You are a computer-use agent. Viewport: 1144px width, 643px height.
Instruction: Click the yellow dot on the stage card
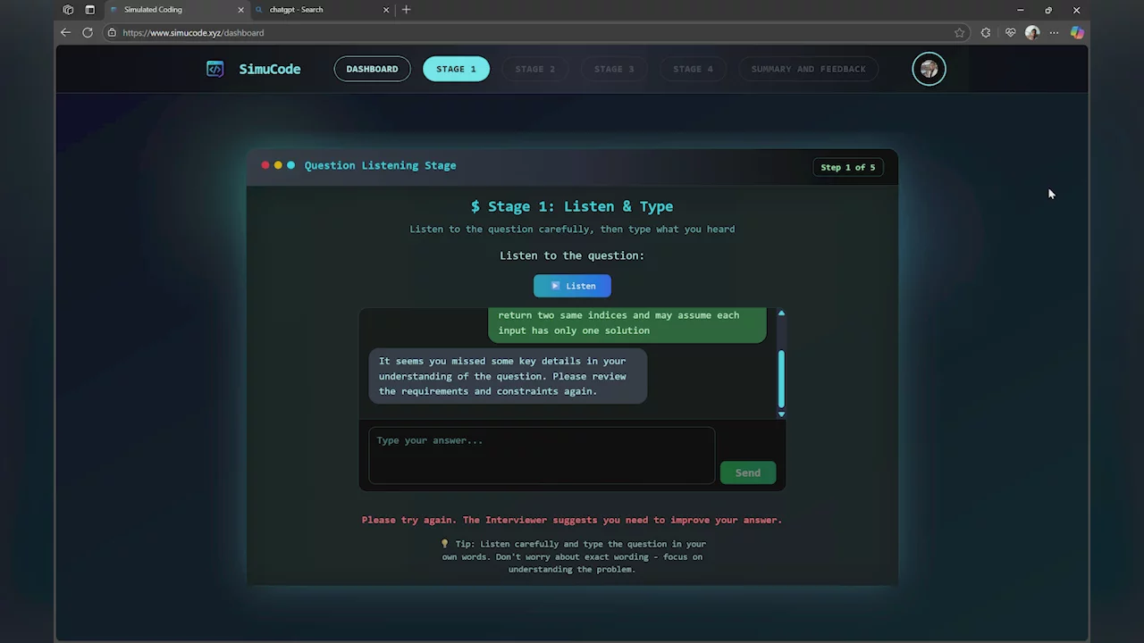pos(278,165)
